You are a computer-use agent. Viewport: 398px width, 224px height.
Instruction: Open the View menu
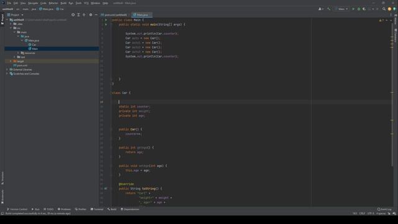tap(23, 3)
